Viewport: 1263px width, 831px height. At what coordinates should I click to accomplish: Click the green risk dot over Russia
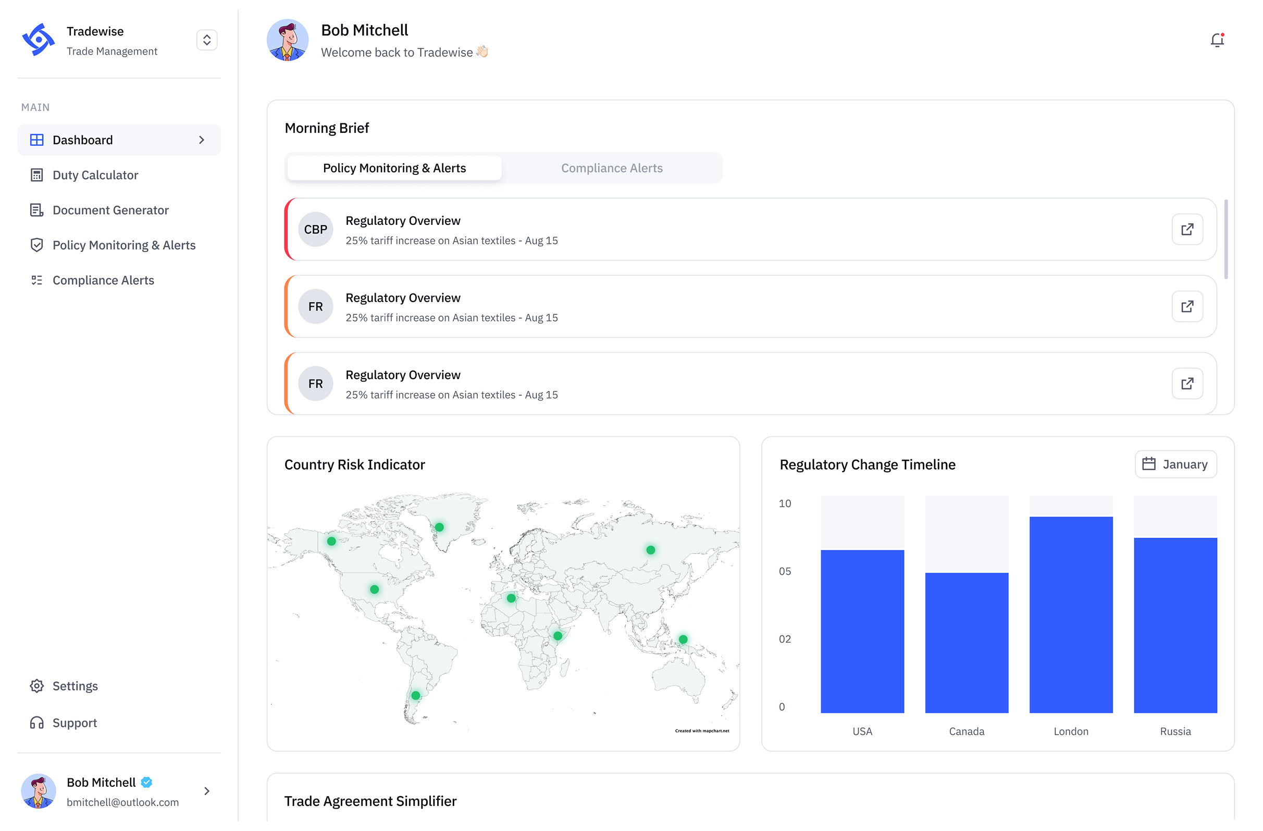pos(651,550)
